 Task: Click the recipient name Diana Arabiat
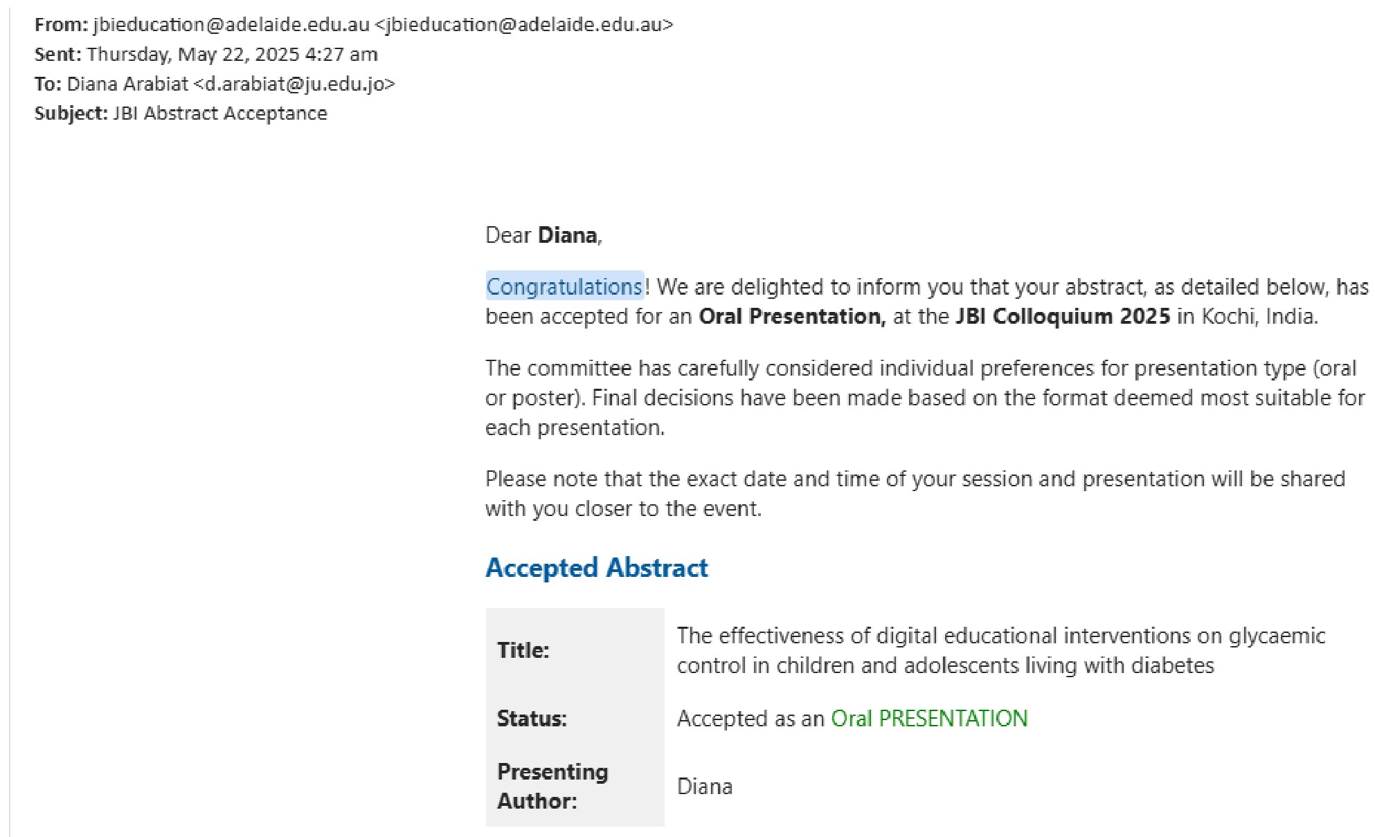(127, 84)
